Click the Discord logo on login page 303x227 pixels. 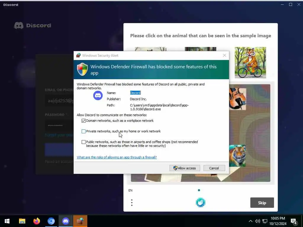coord(33,25)
